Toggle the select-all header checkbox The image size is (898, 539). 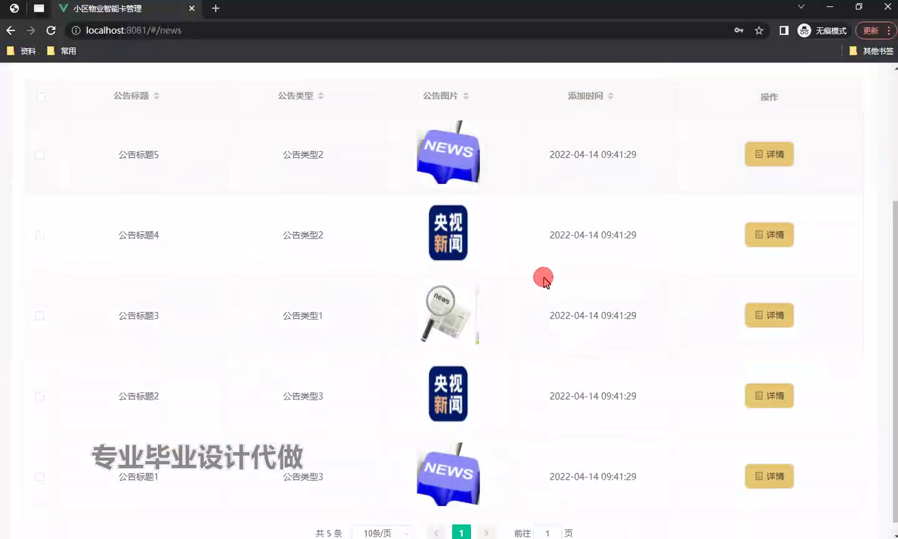(x=41, y=97)
